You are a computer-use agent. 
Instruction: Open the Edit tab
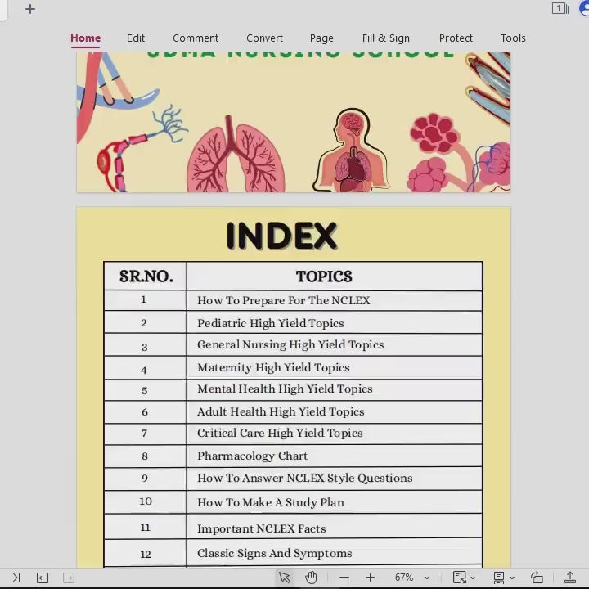(x=136, y=38)
